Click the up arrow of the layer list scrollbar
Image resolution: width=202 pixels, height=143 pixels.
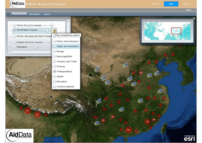coord(68,22)
